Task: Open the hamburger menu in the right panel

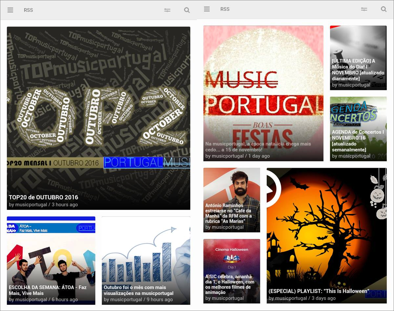Action: tap(207, 9)
